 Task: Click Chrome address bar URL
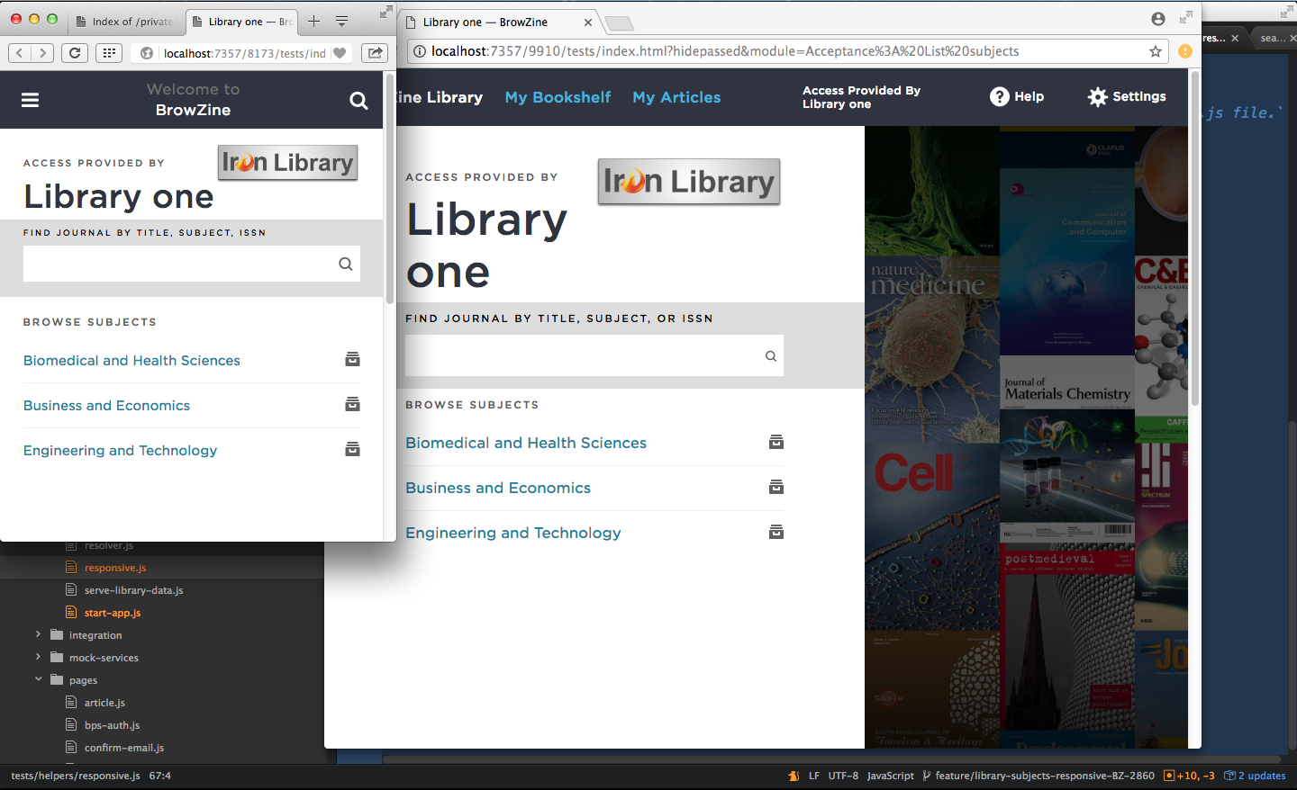725,51
